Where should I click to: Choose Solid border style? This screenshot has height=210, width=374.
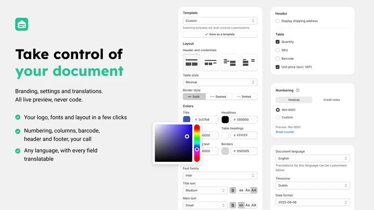pyautogui.click(x=194, y=97)
